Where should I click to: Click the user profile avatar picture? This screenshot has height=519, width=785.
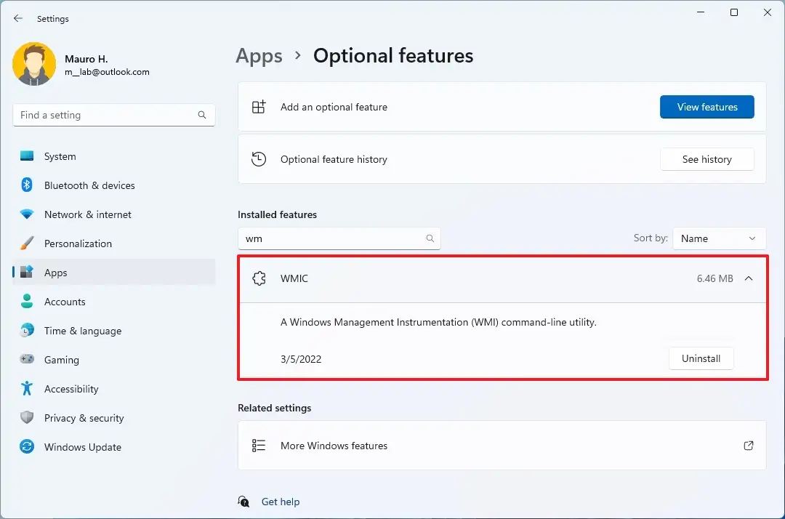[34, 64]
